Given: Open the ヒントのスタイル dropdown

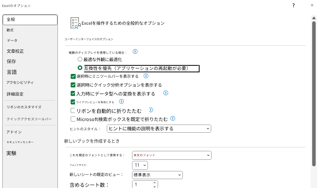Looking at the screenshot, I should 159,128.
